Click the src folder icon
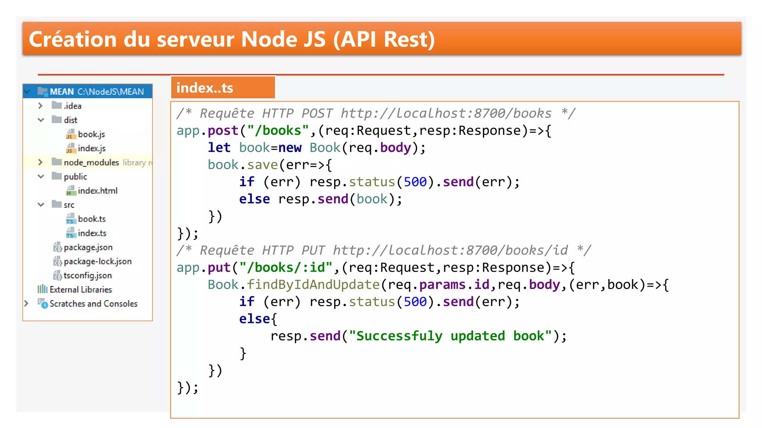Image resolution: width=762 pixels, height=428 pixels. [57, 204]
